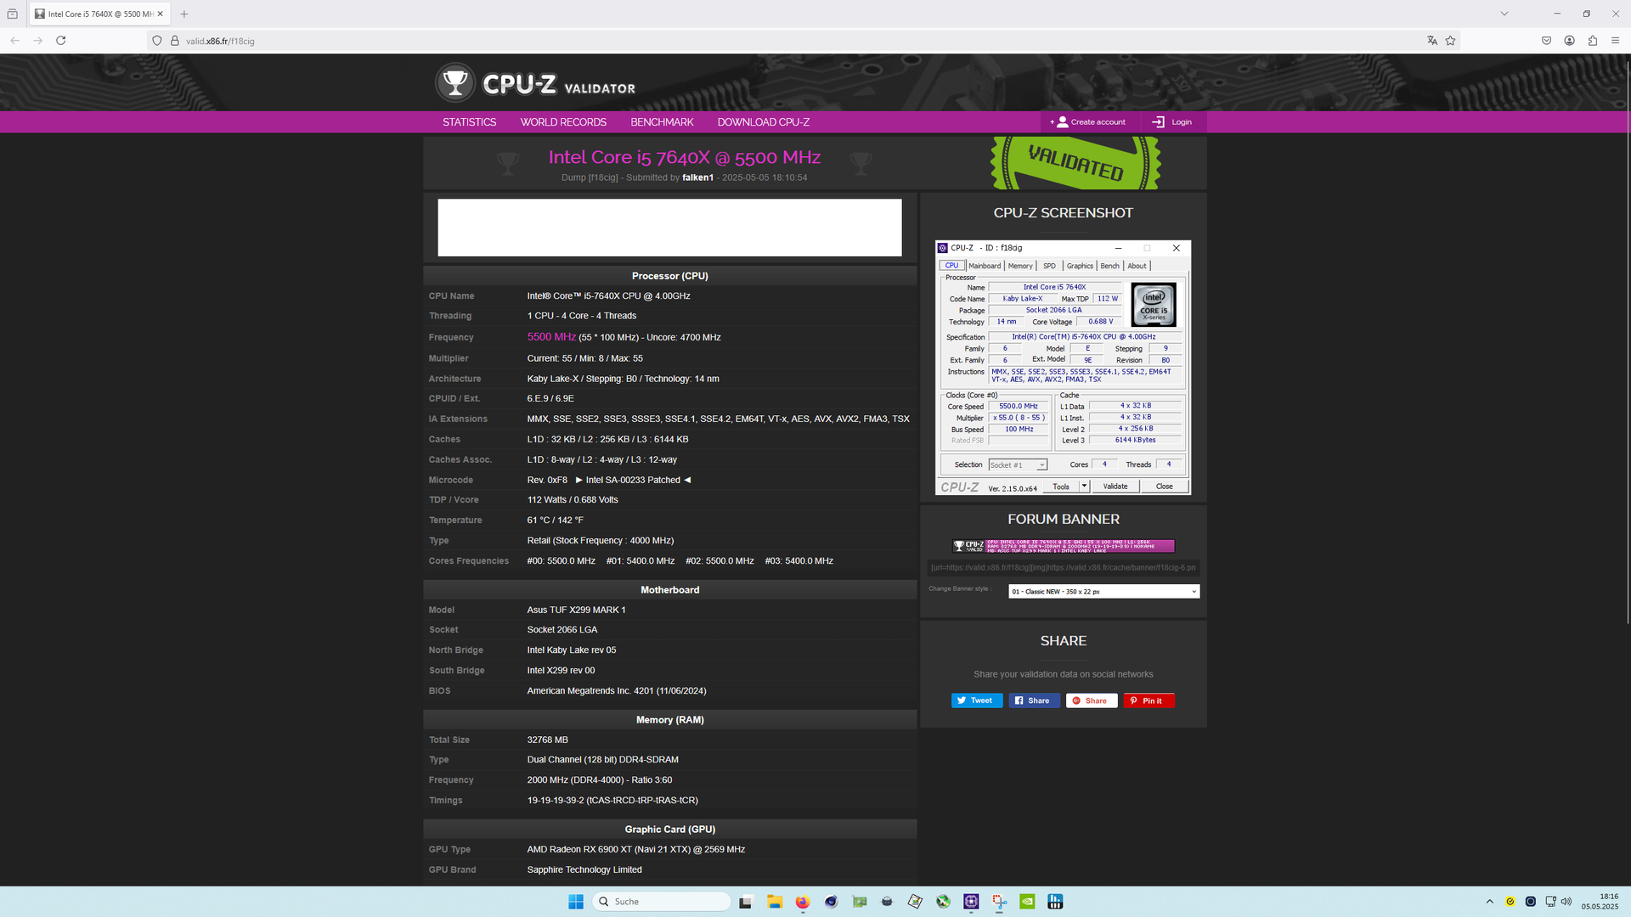Open the extensions puzzle icon

pos(1593,41)
